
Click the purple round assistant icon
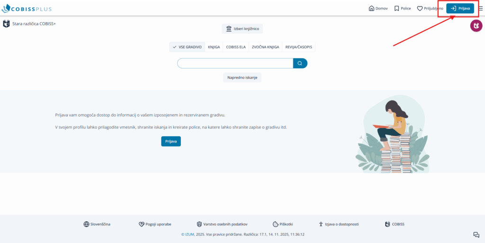pos(476,27)
